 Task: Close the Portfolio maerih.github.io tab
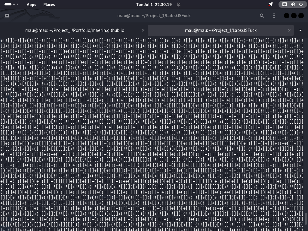point(143,30)
